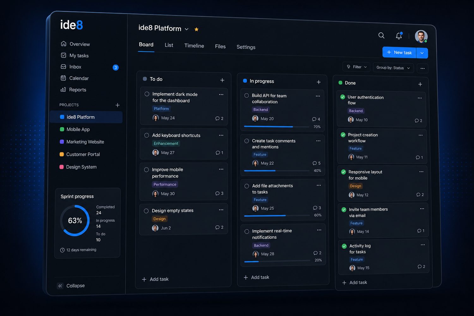Open Calendar in sidebar
Image resolution: width=474 pixels, height=316 pixels.
(75, 78)
